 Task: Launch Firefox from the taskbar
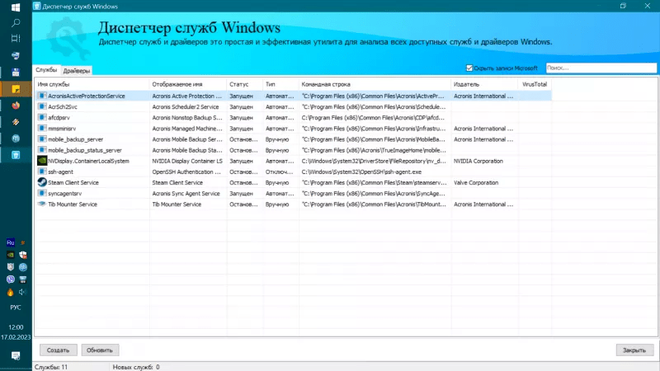click(16, 106)
